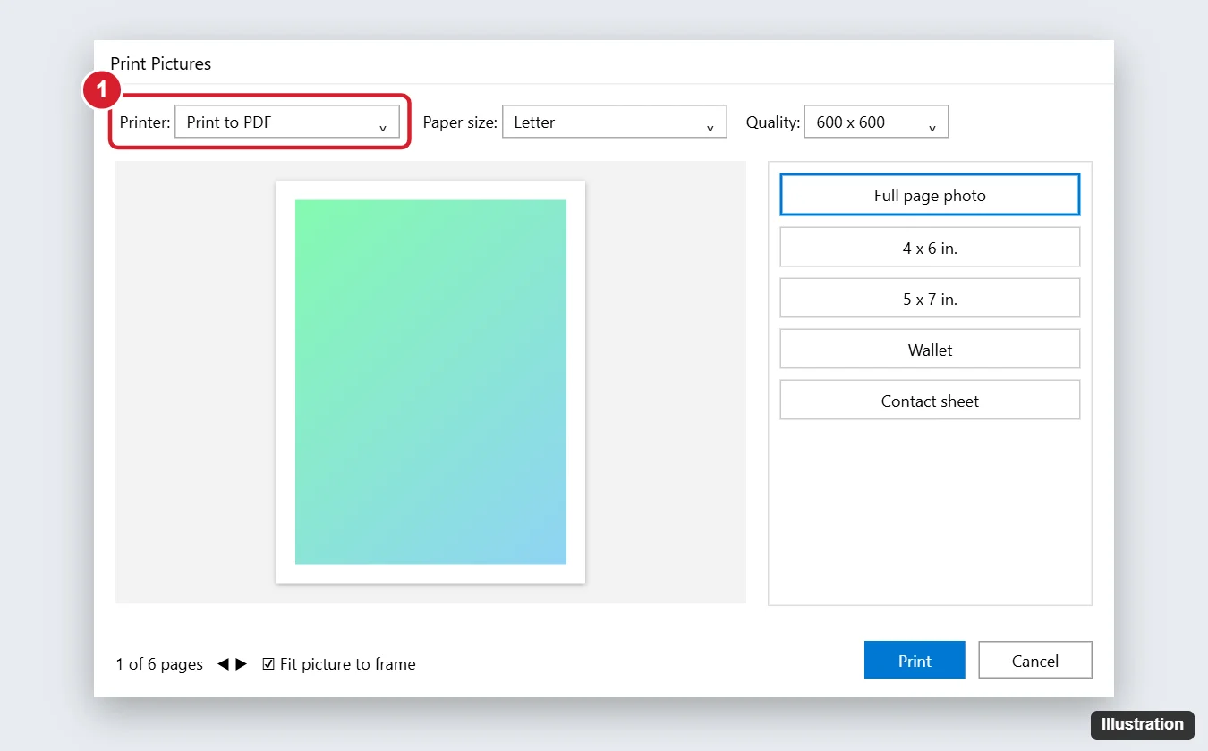Image resolution: width=1208 pixels, height=751 pixels.
Task: Open the Paper size dropdown
Action: [x=615, y=122]
